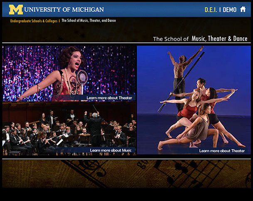Click the yellow block M logo

click(x=16, y=10)
